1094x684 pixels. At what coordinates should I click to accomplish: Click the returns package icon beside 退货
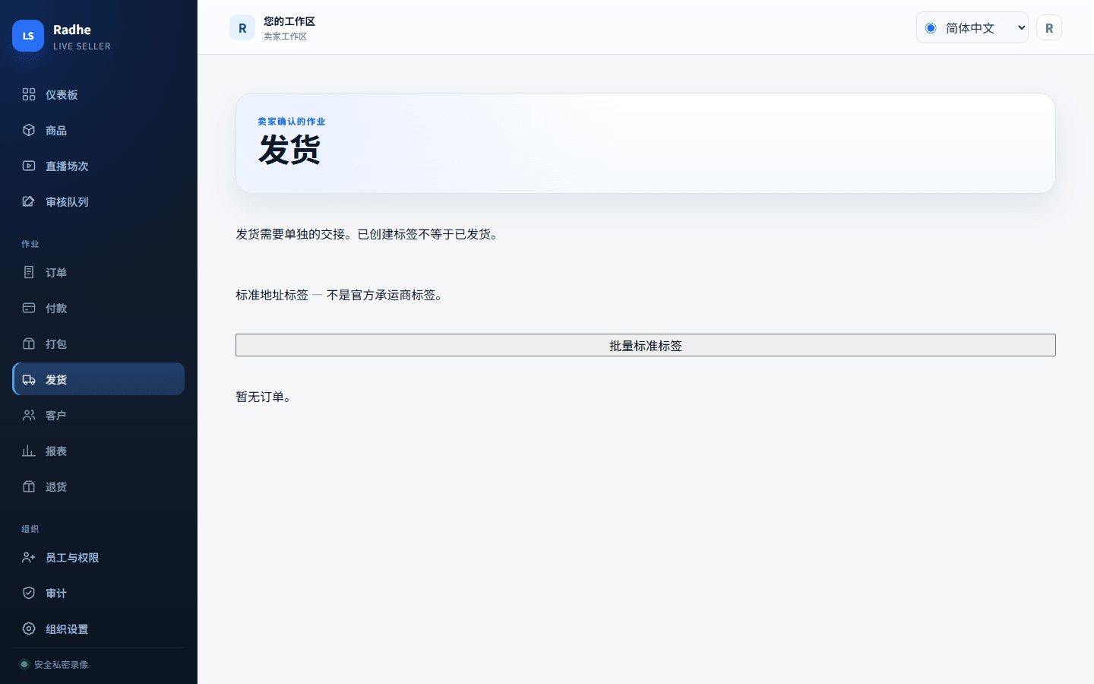29,486
